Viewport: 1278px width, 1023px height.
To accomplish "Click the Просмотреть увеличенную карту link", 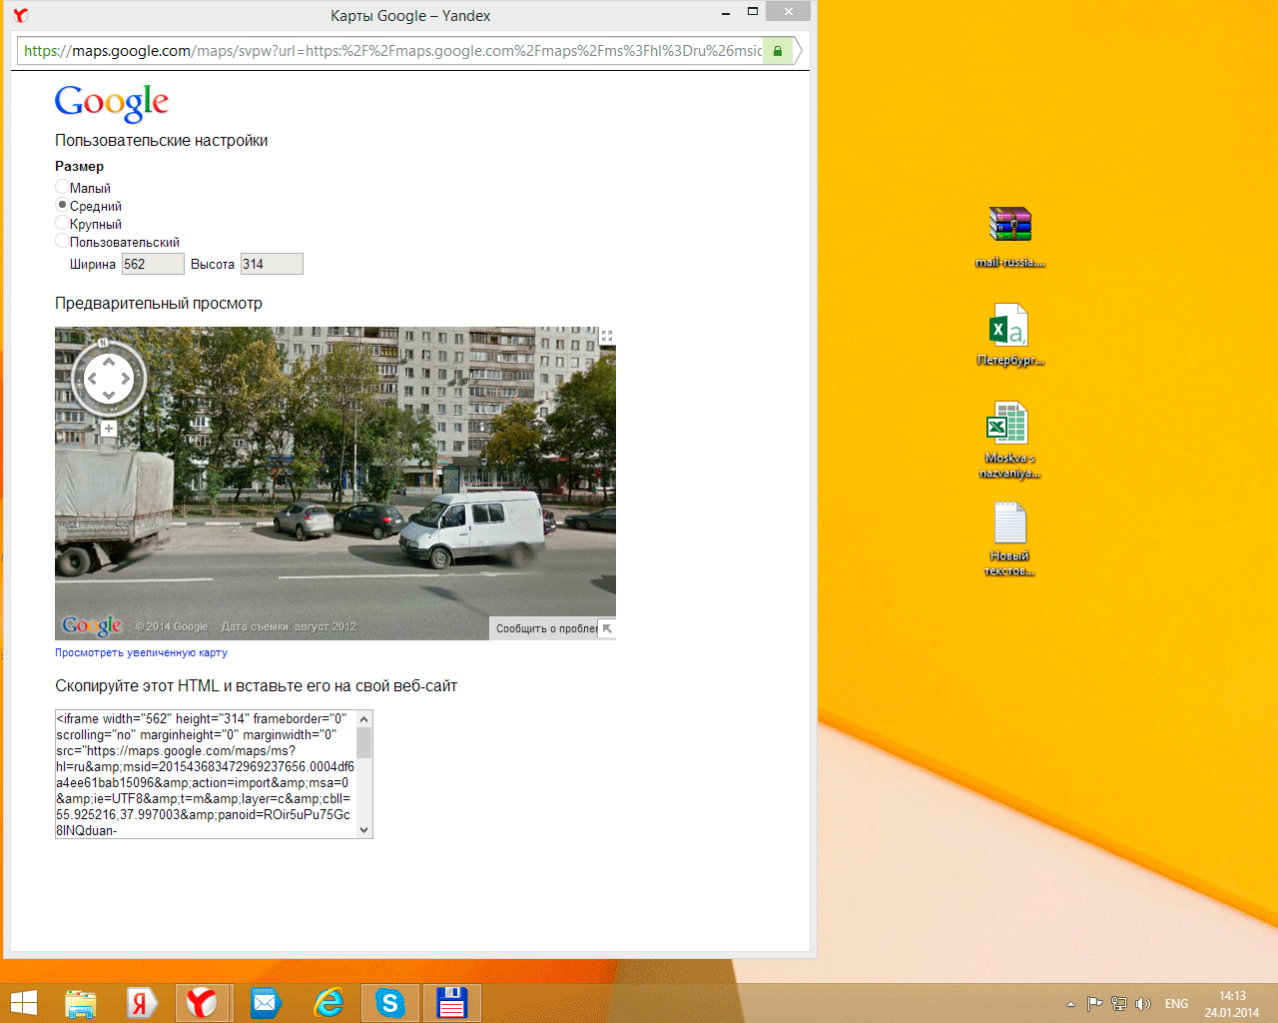I will coord(141,652).
